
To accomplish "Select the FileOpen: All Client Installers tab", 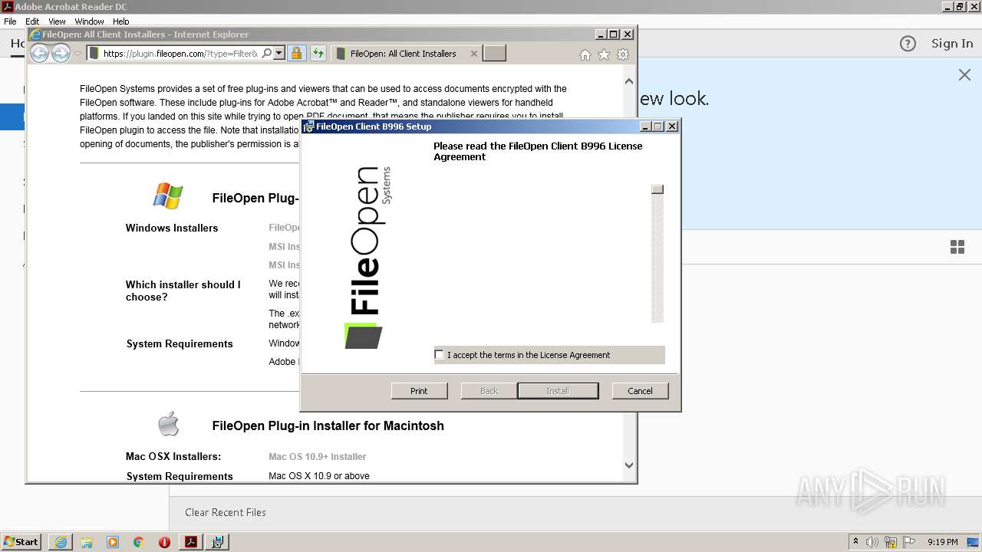I will [x=403, y=54].
